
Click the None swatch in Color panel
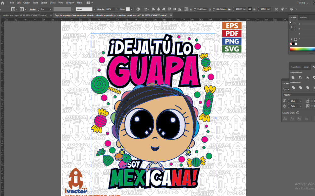(291, 44)
